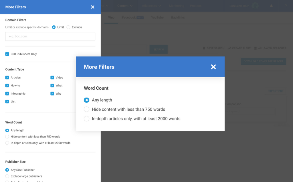Click the domain filter text input field
Viewport: 293px width, 182px height.
coord(50,37)
